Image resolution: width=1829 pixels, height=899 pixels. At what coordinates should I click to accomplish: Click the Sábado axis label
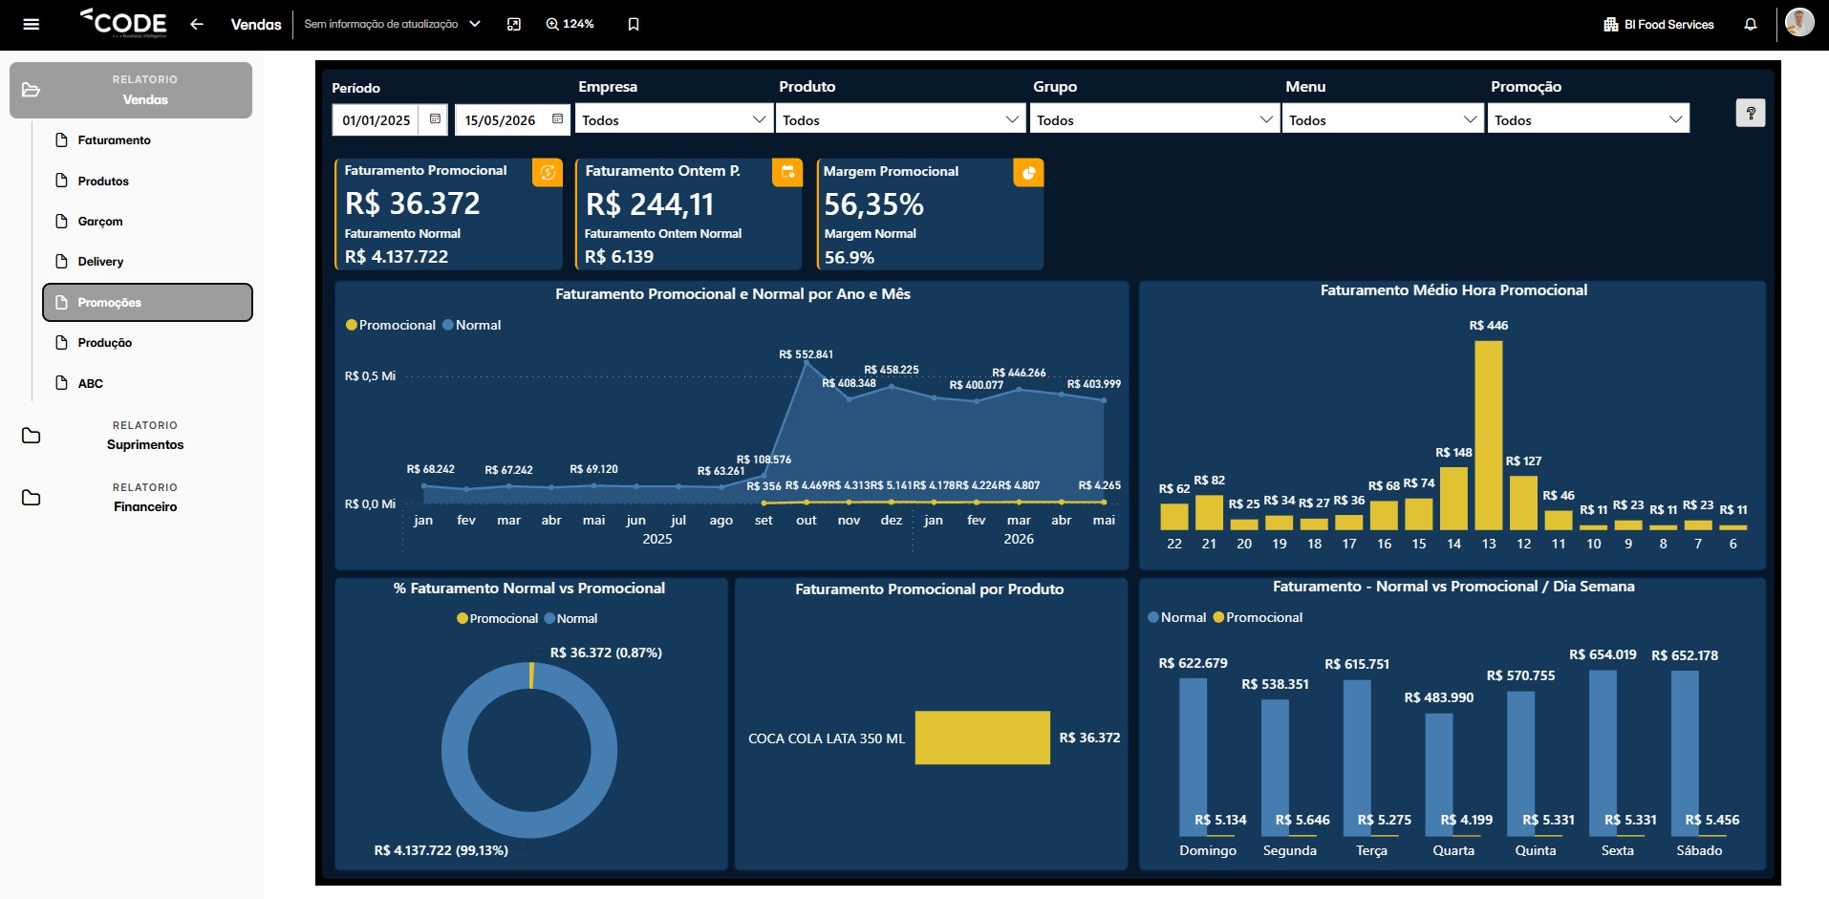[x=1699, y=850]
